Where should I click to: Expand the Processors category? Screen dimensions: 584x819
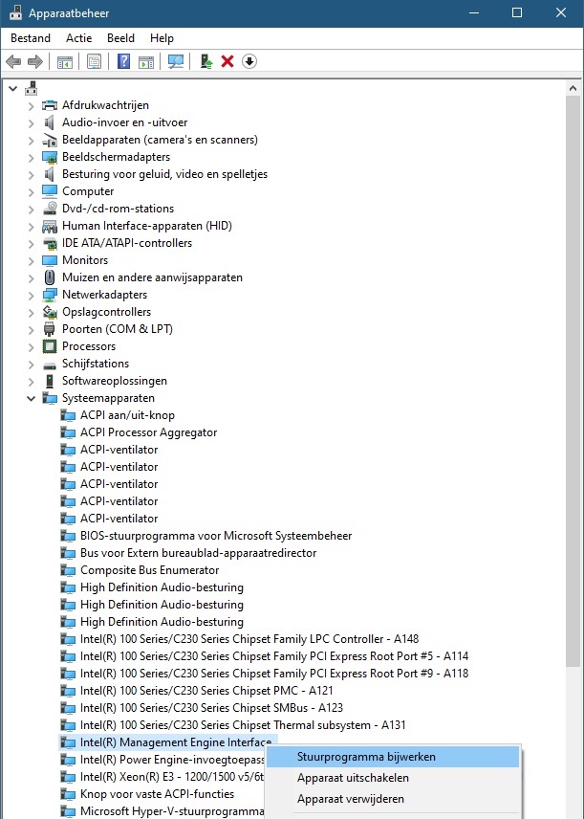[x=31, y=347]
